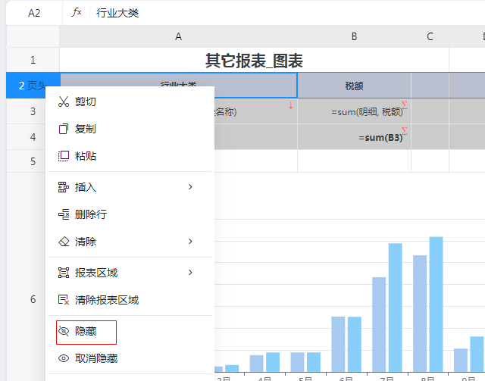
Task: Expand the 清除 submenu arrow
Action: 190,242
